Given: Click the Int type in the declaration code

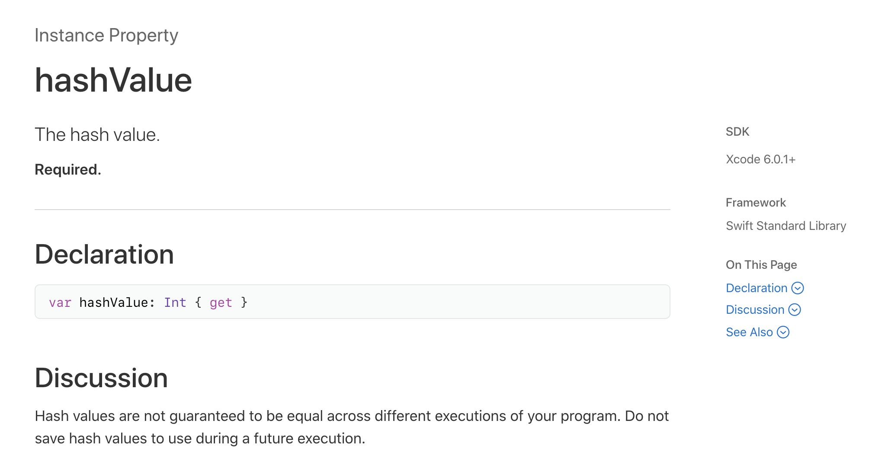Looking at the screenshot, I should coord(175,303).
